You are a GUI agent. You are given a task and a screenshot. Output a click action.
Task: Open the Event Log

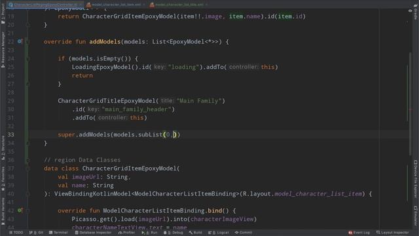(x=359, y=233)
